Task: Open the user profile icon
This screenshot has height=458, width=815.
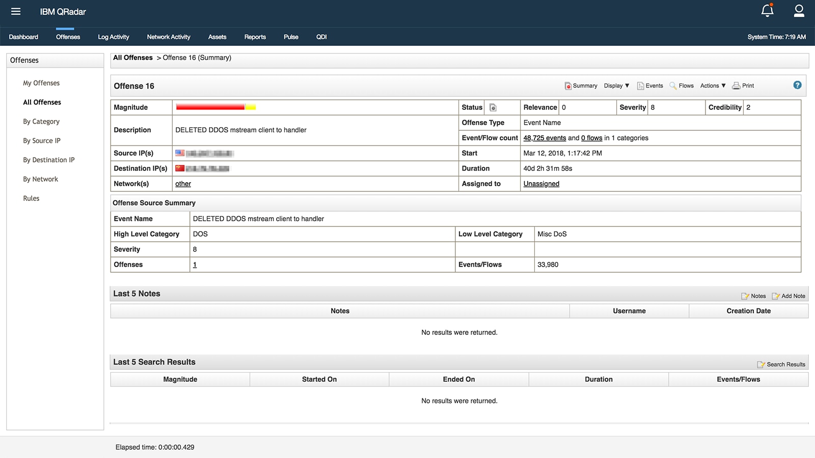Action: [x=799, y=11]
